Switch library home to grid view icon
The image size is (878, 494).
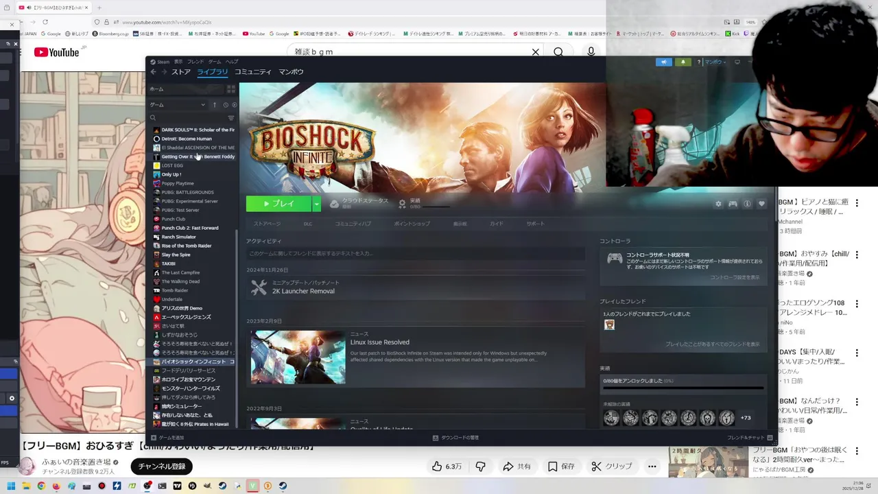pos(231,89)
